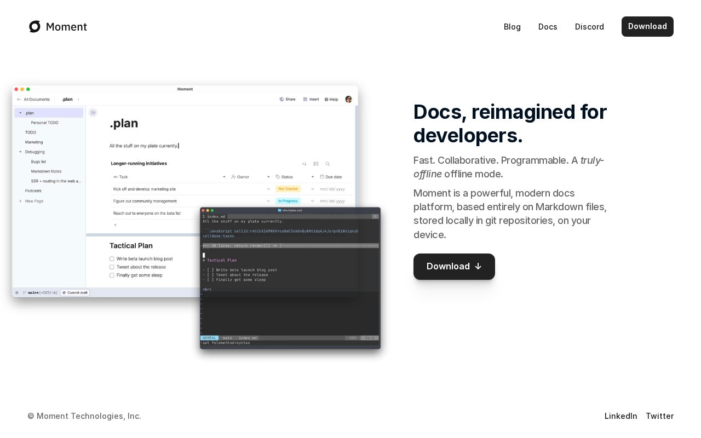Collapse the Debugging tree item arrow
701x438 pixels.
pos(20,152)
